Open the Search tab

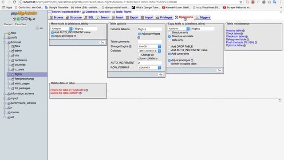pos(103,18)
